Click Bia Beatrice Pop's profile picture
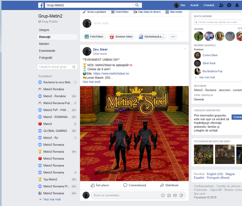Viewport: 242px width, 206px height. (197, 71)
